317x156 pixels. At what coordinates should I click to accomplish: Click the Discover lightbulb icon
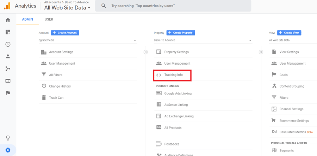(8, 138)
